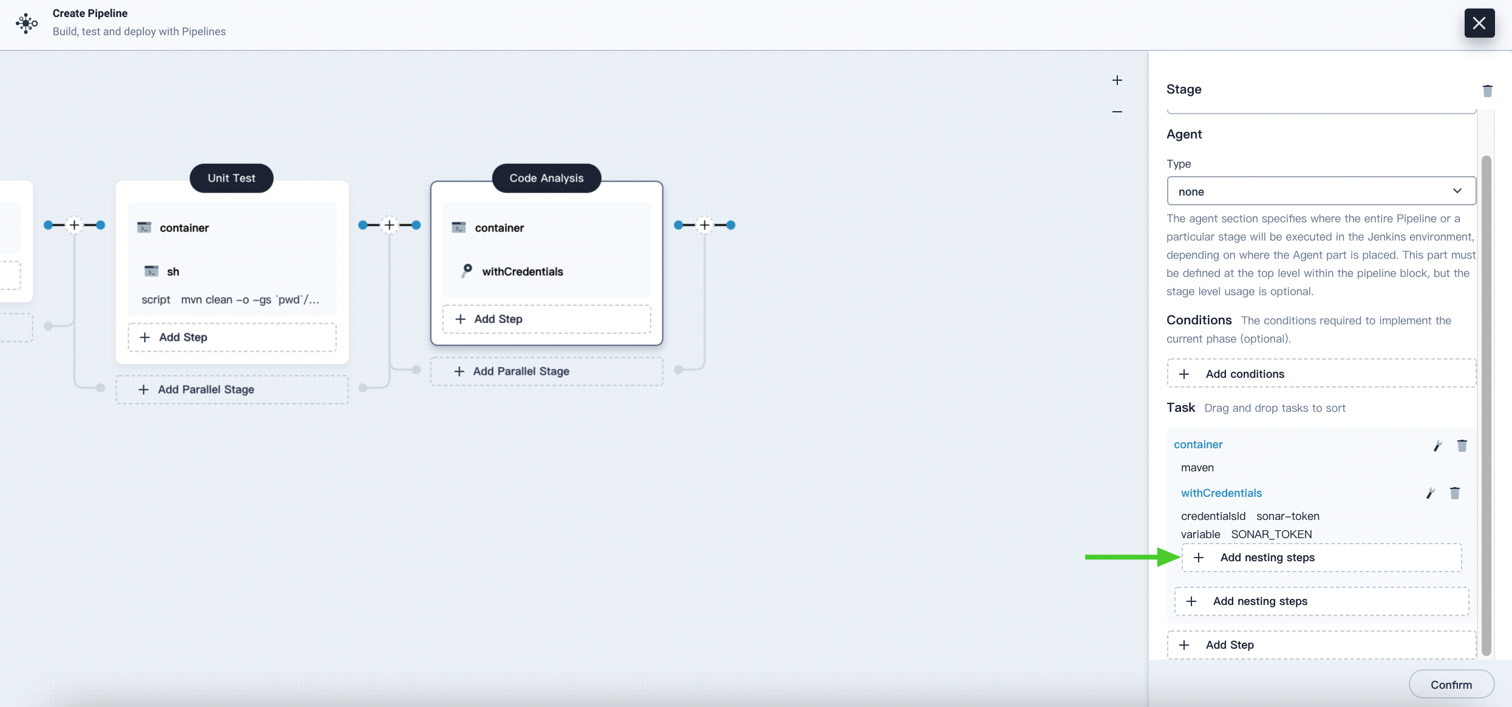Click the withCredentials task edit icon

pos(1431,493)
